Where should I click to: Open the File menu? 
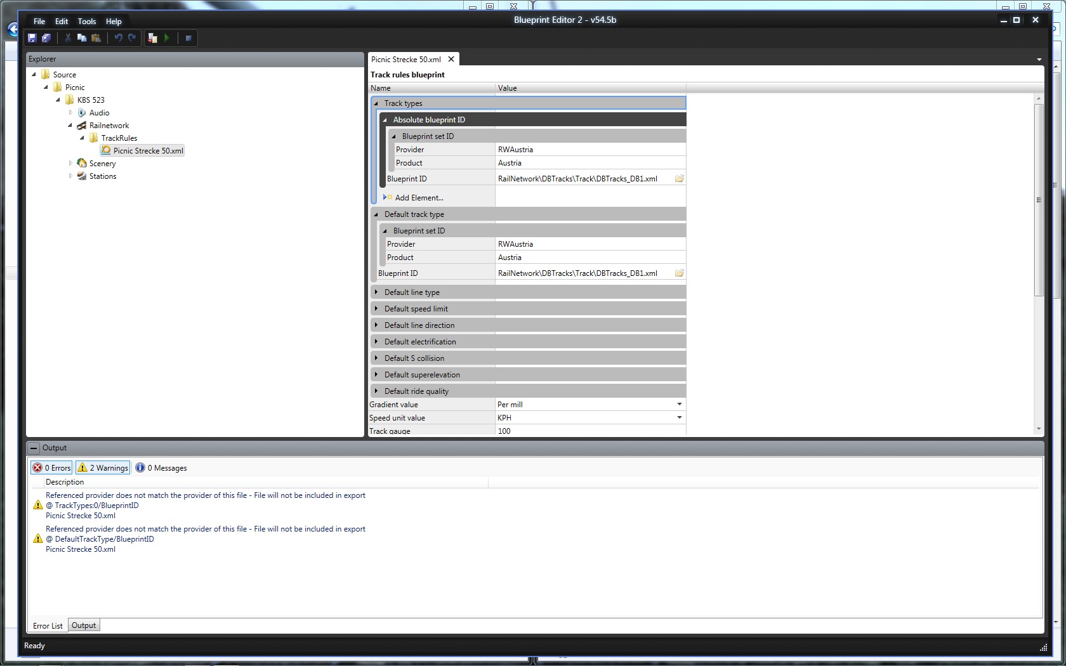(x=39, y=21)
